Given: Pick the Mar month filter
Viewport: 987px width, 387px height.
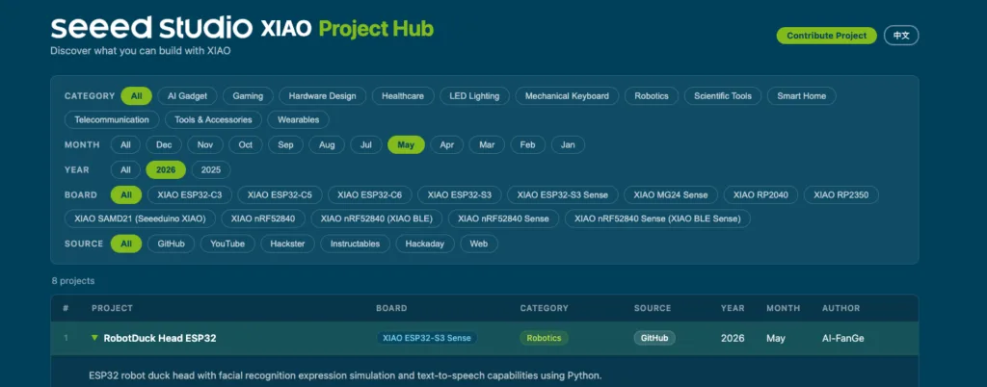Looking at the screenshot, I should (487, 145).
